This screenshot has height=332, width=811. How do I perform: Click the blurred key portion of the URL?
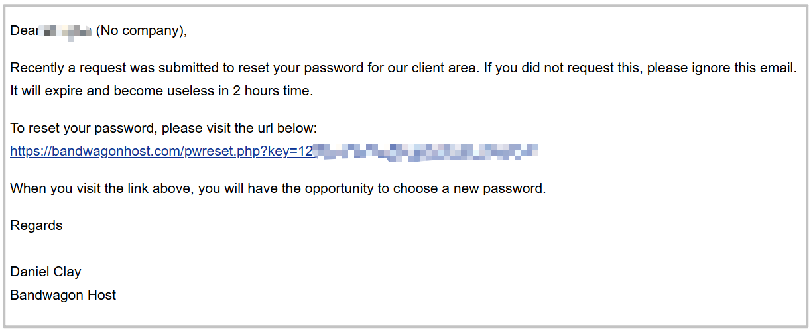[424, 152]
